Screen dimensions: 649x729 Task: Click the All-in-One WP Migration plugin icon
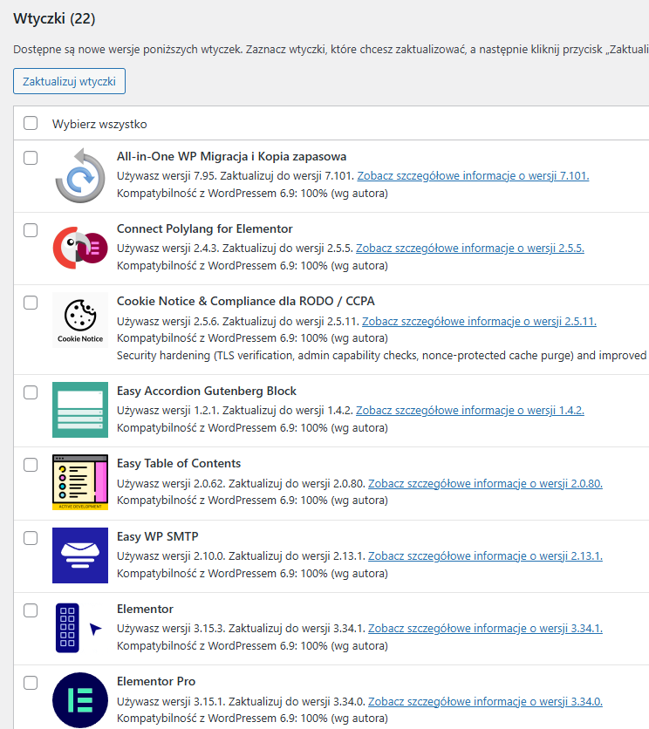(80, 175)
